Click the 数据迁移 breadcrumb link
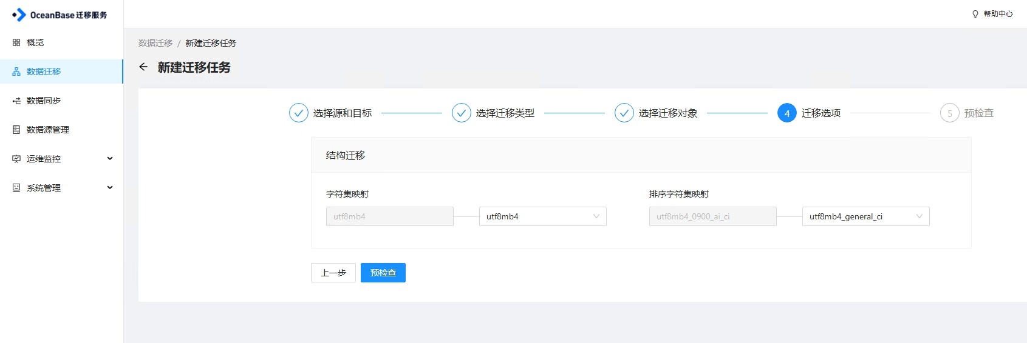The image size is (1027, 343). click(x=155, y=43)
